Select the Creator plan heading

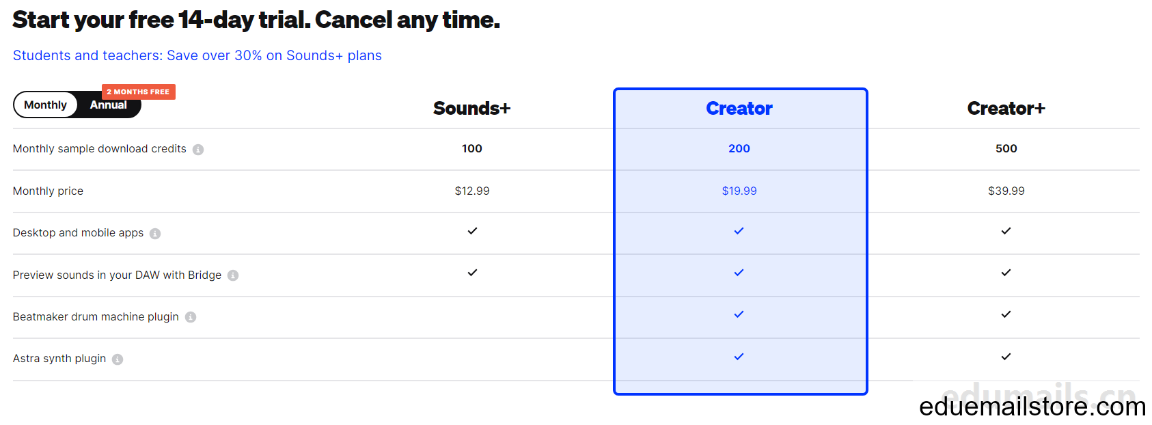pos(739,109)
